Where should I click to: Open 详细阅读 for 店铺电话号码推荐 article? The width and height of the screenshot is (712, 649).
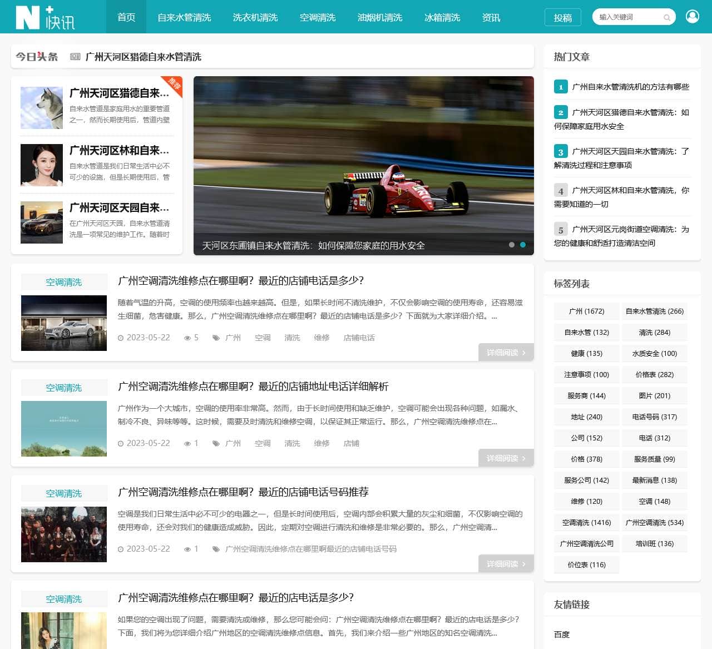pos(506,564)
